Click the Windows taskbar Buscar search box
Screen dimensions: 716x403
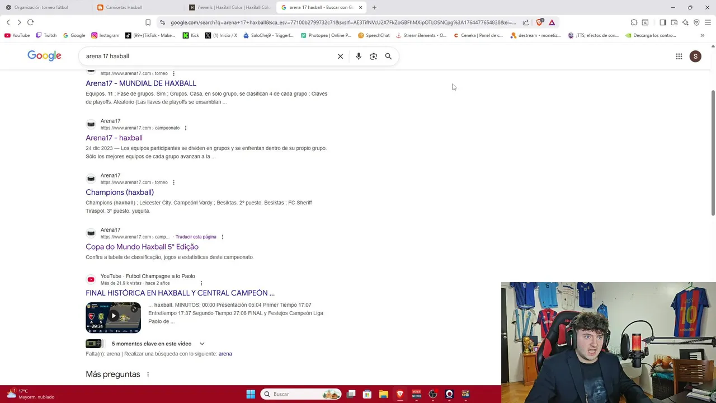(x=301, y=394)
